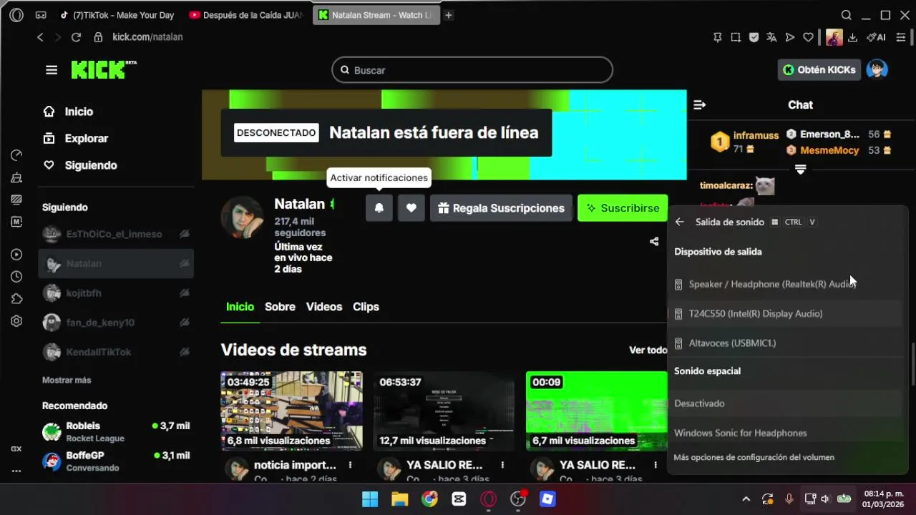
Task: Open options menu for noticia import video
Action: point(350,465)
